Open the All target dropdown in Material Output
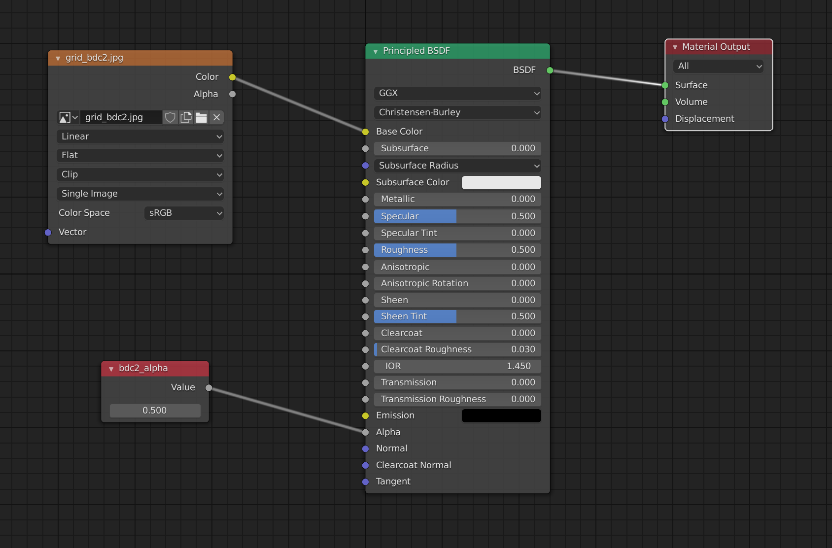Viewport: 832px width, 548px height. tap(718, 66)
